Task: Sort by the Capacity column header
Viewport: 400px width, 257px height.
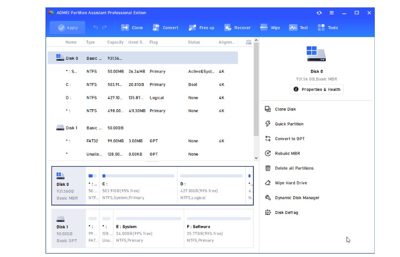Action: 115,43
